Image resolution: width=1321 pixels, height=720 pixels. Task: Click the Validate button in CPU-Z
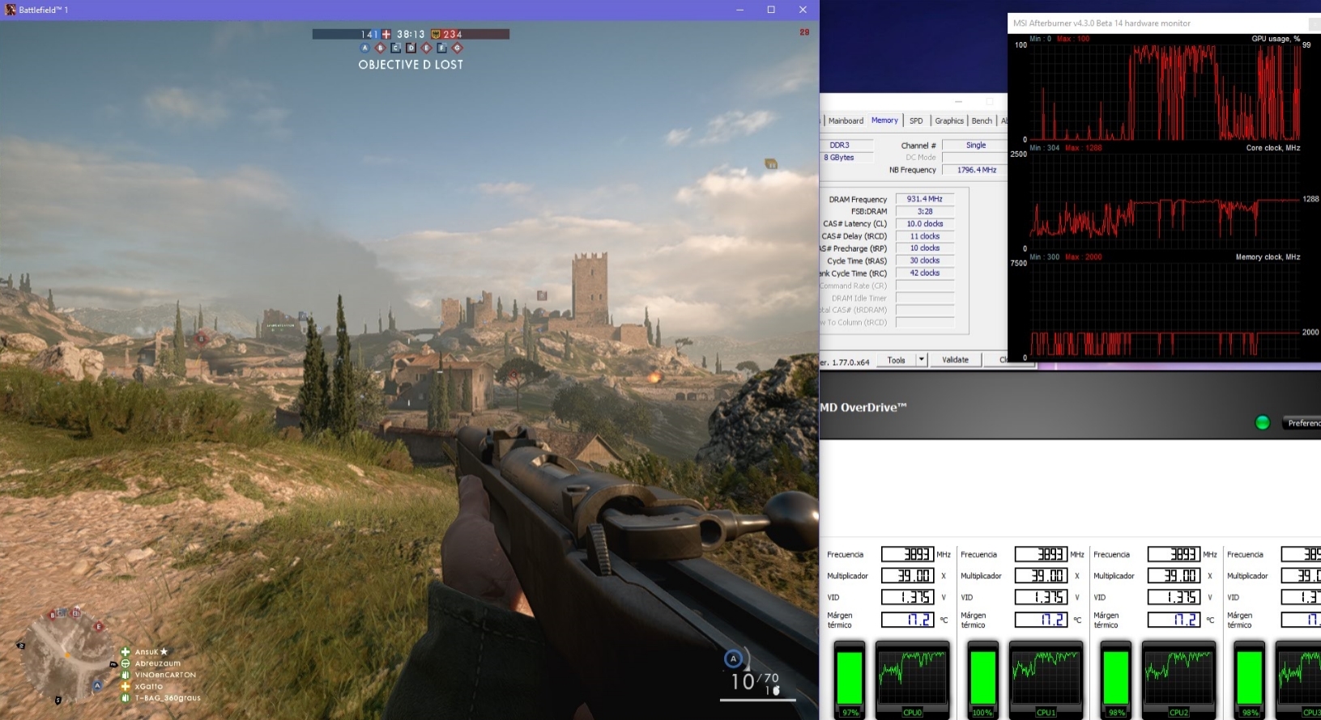click(955, 360)
